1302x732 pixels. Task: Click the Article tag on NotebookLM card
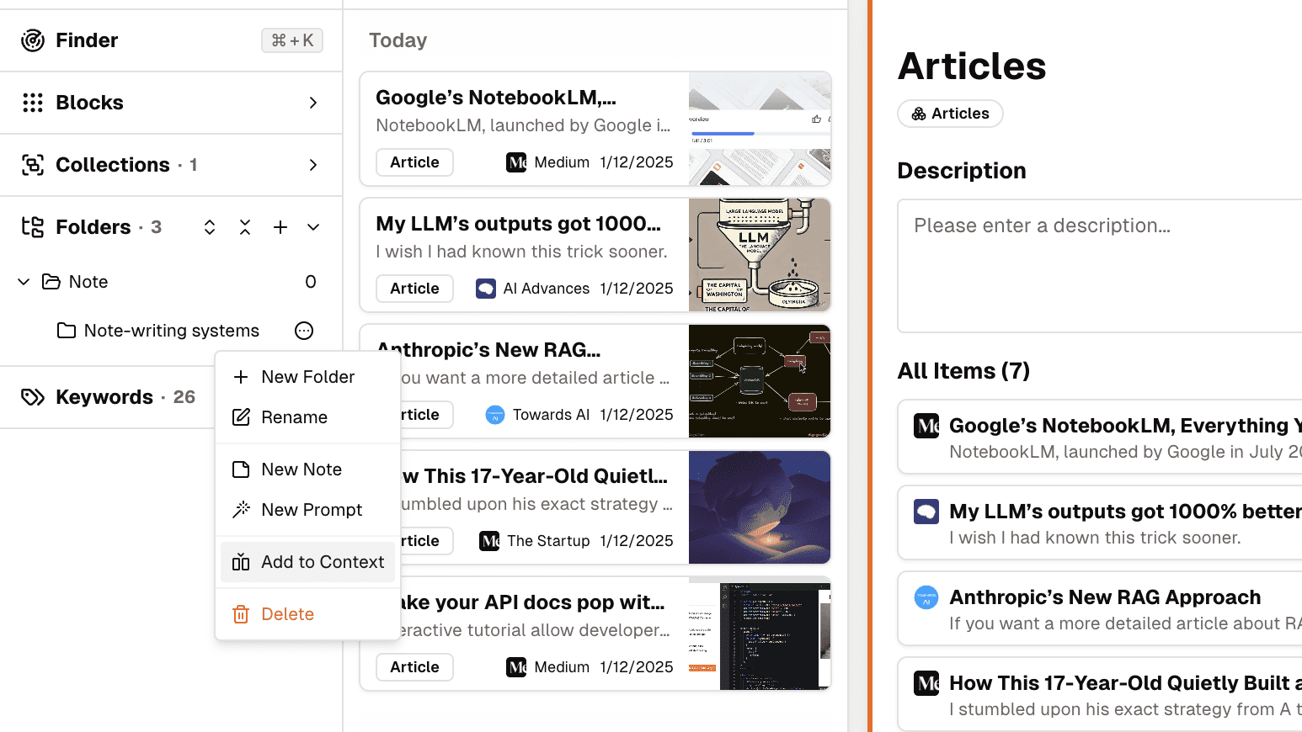414,162
